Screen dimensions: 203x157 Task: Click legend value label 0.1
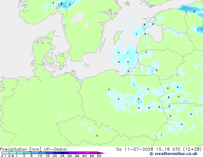pyautogui.click(x=4, y=156)
